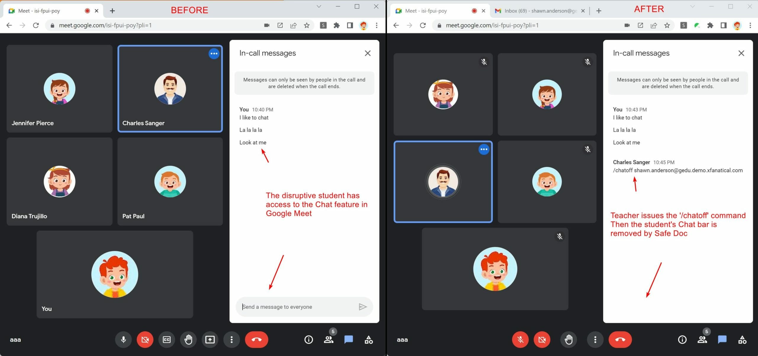Click the send message arrow button
The image size is (758, 356).
(362, 307)
